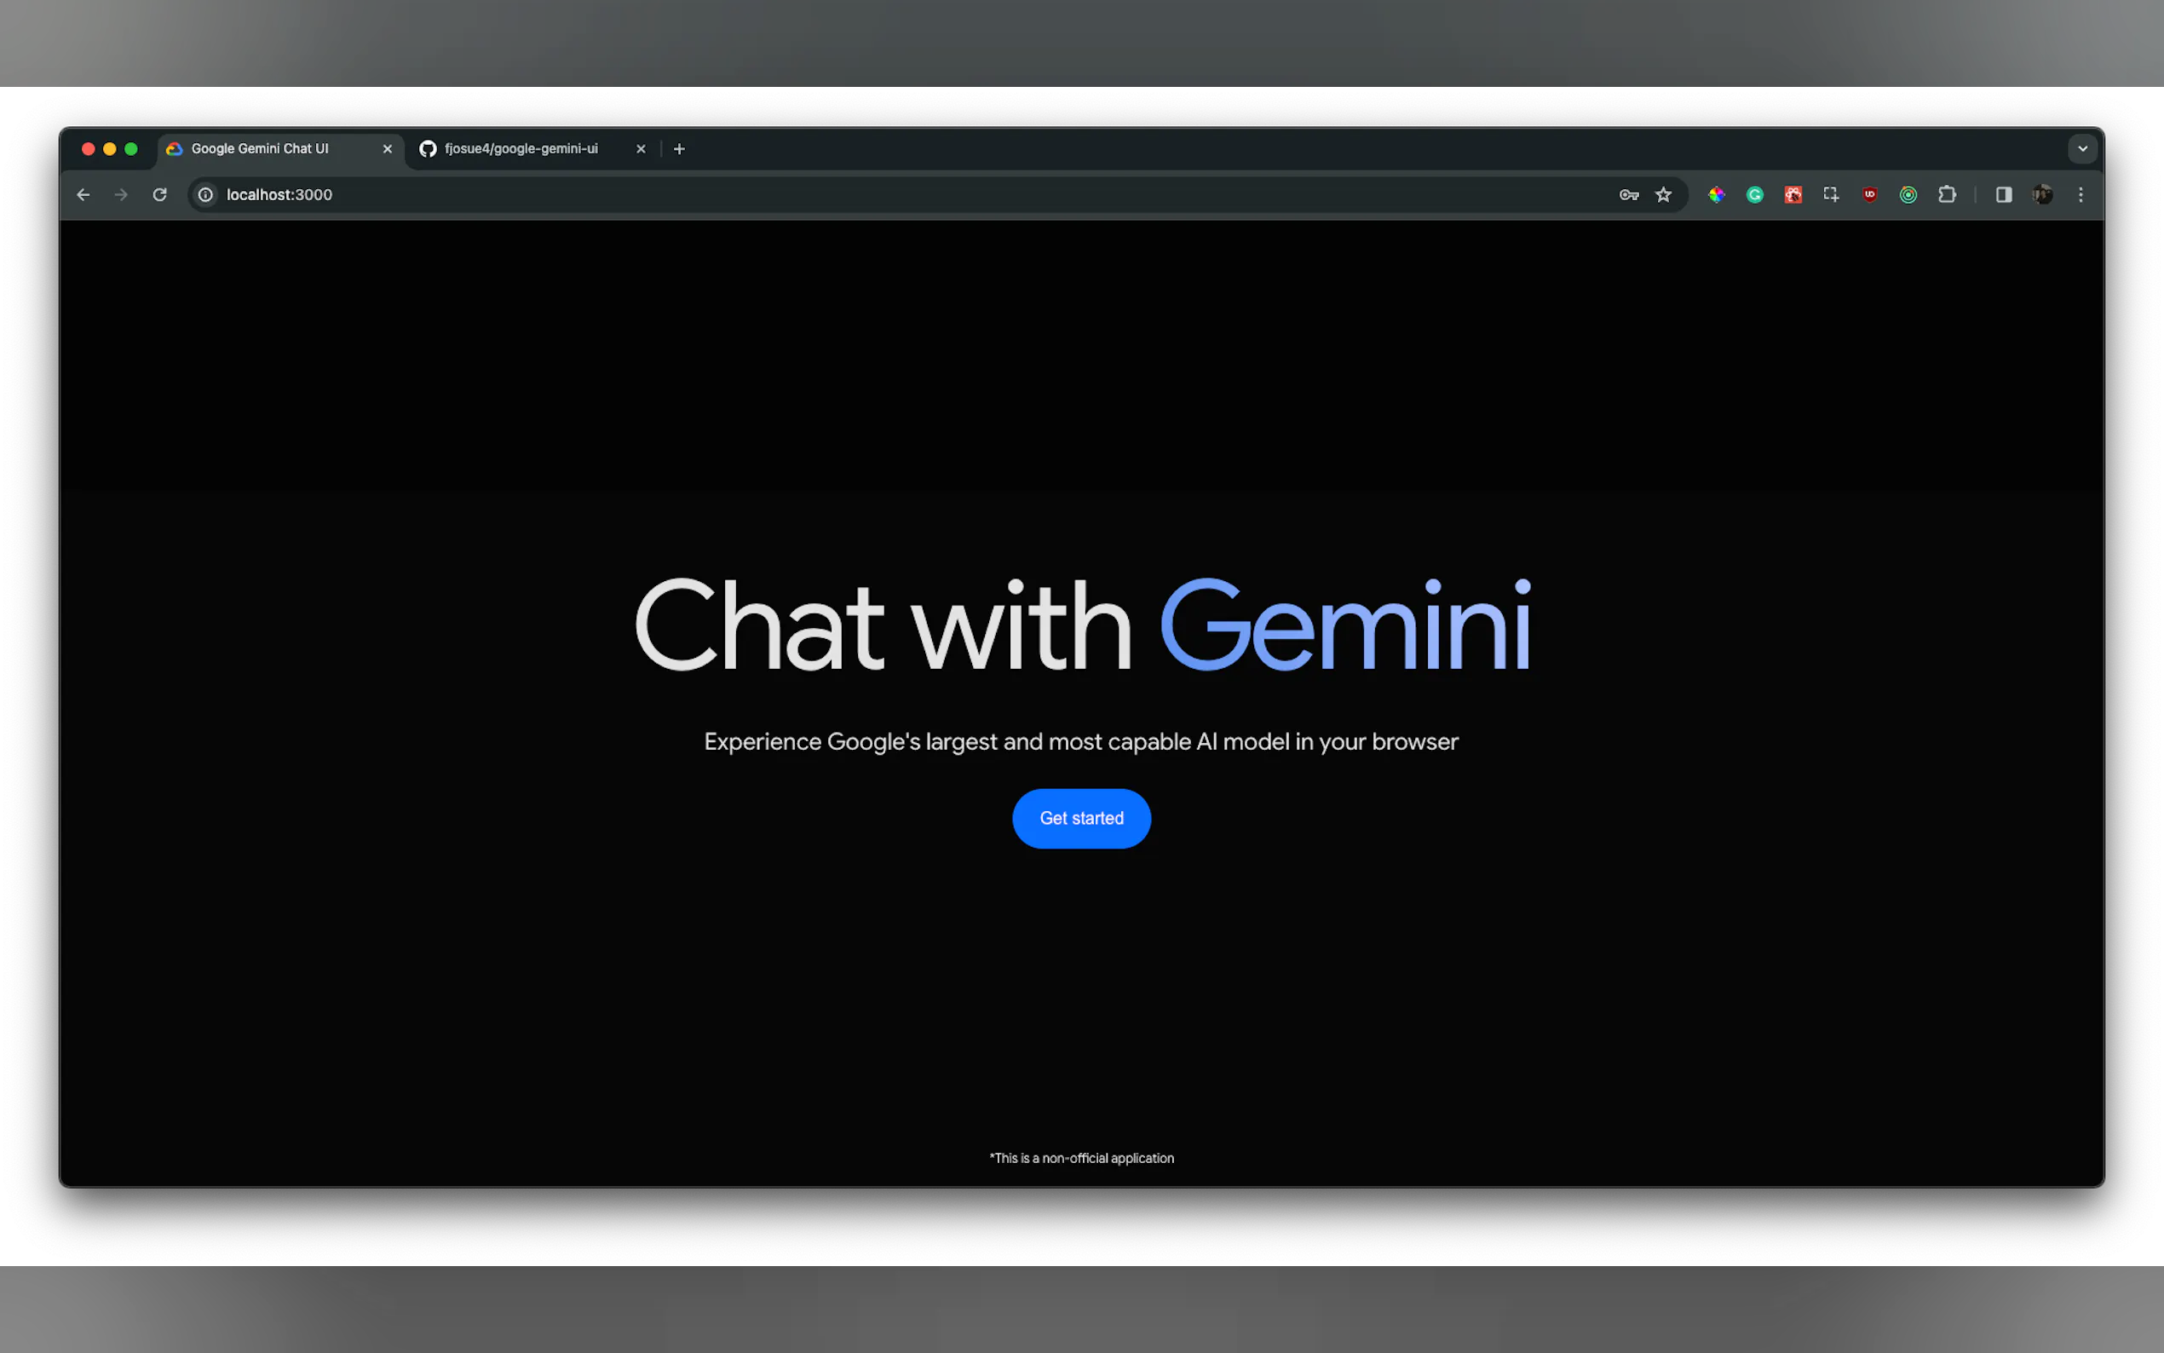Image resolution: width=2164 pixels, height=1353 pixels.
Task: Bookmark this page with star icon
Action: click(1663, 194)
